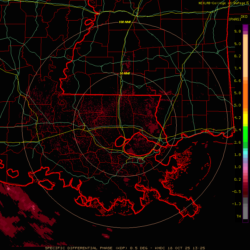The width and height of the screenshot is (250, 250).
Task: Click the 100 NMI range ring label
Action: click(125, 22)
